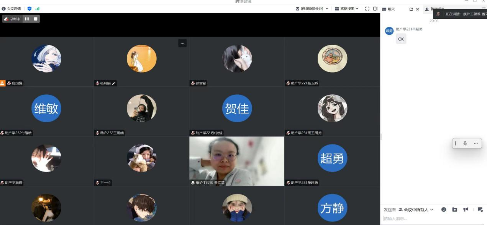
Task: Open the 会议详情 meeting details
Action: pyautogui.click(x=11, y=8)
